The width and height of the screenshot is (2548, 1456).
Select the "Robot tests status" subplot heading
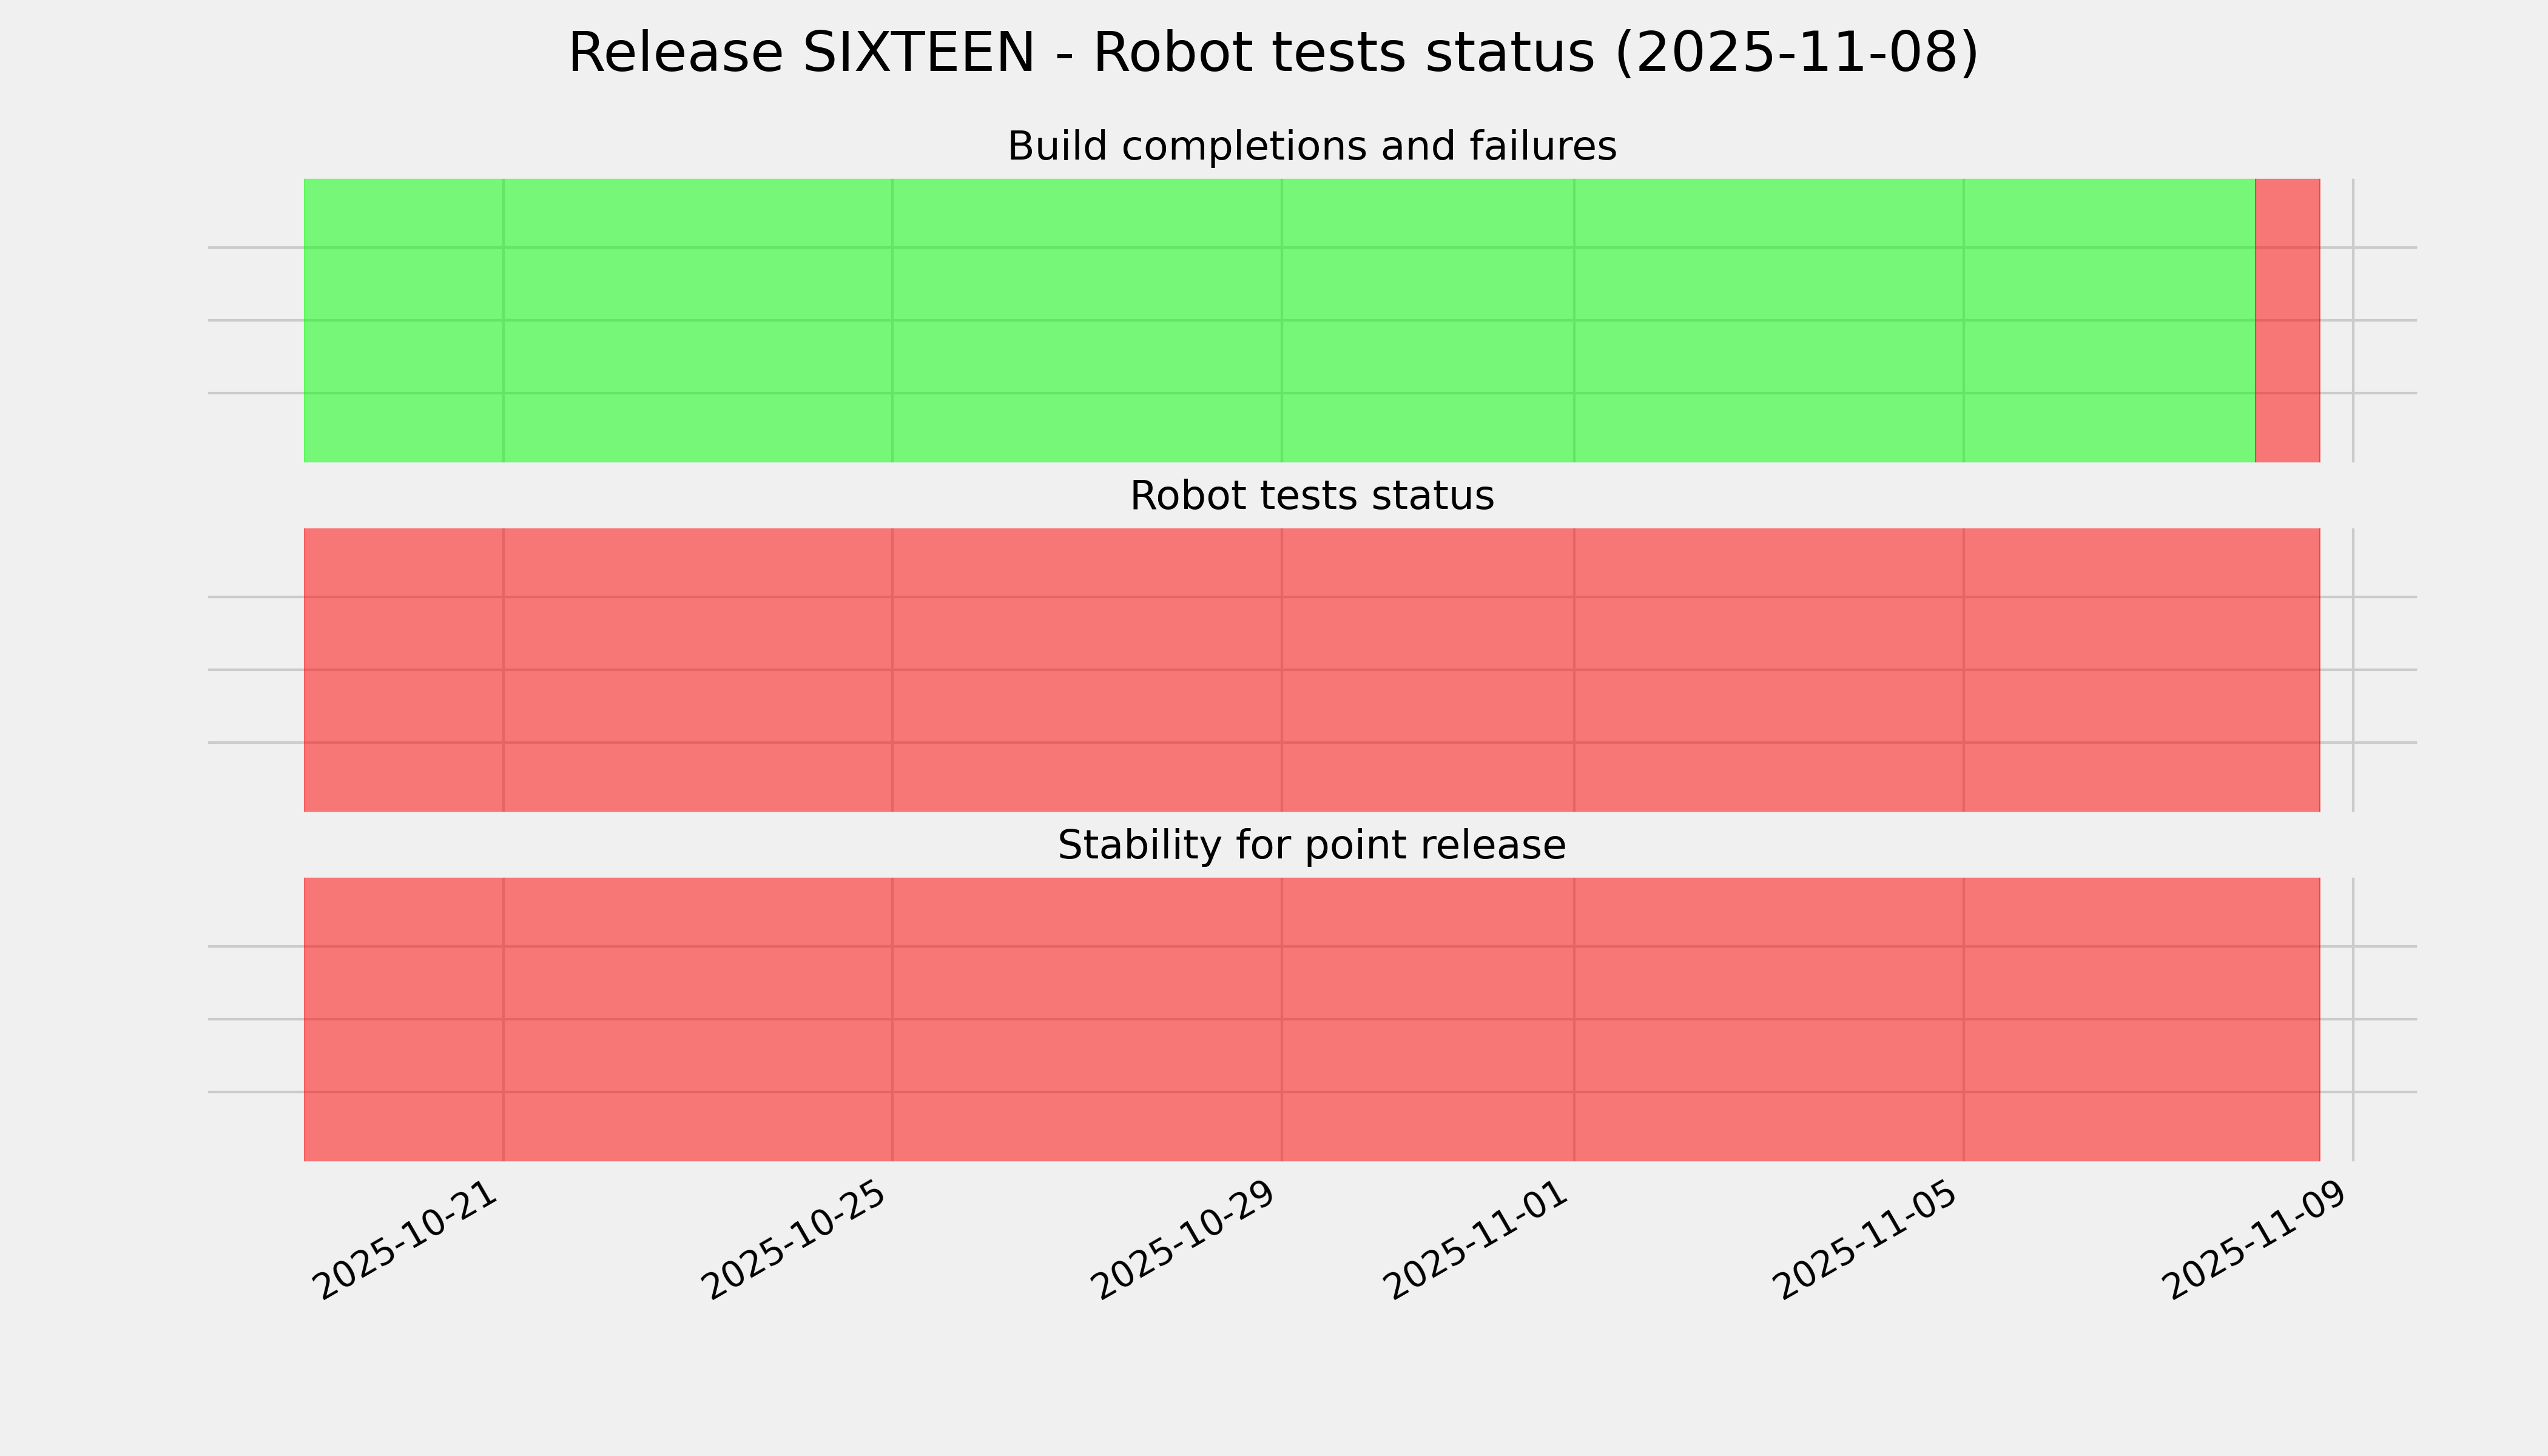point(1311,496)
